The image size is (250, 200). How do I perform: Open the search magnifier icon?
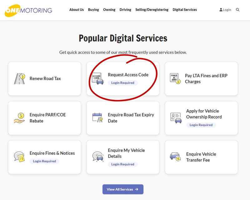pos(237,10)
